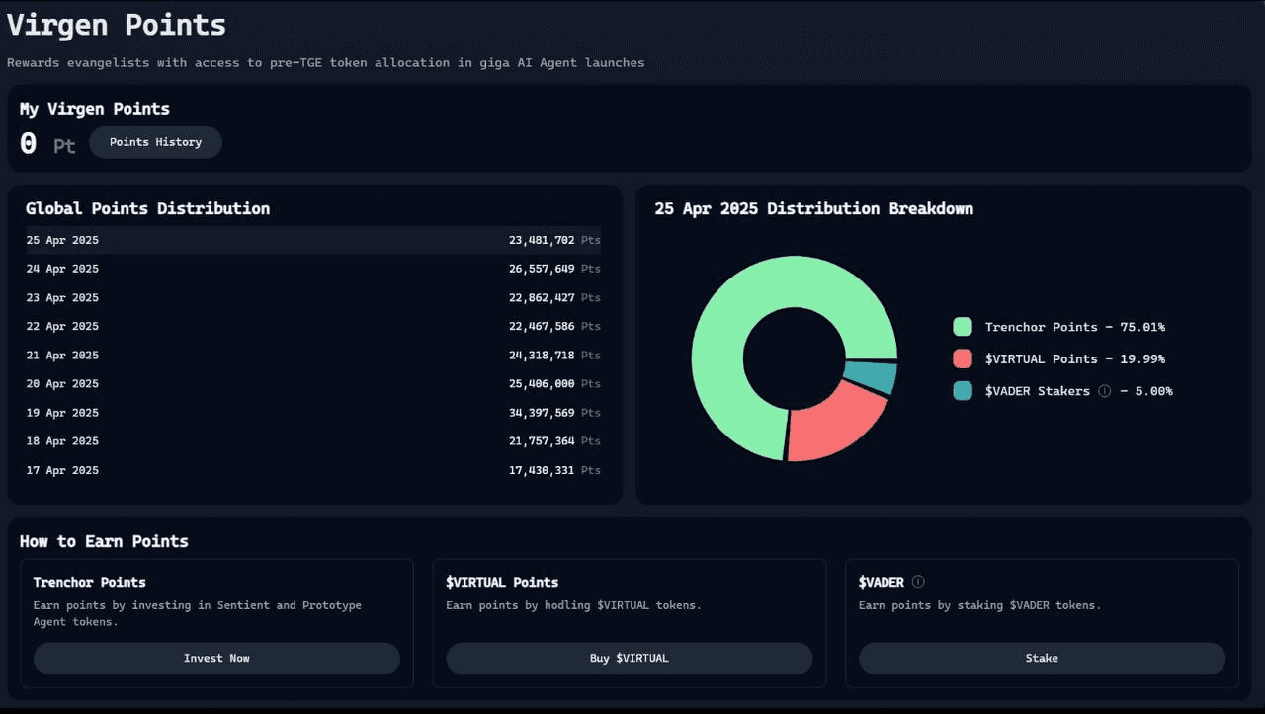Click the teal $VADER segment of donut chart
This screenshot has height=714, width=1265.
tap(872, 377)
